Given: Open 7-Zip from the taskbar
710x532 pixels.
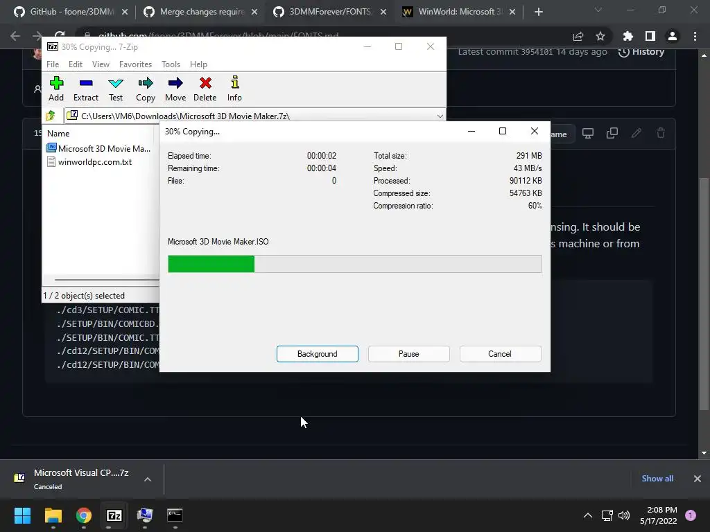Looking at the screenshot, I should click(x=114, y=515).
